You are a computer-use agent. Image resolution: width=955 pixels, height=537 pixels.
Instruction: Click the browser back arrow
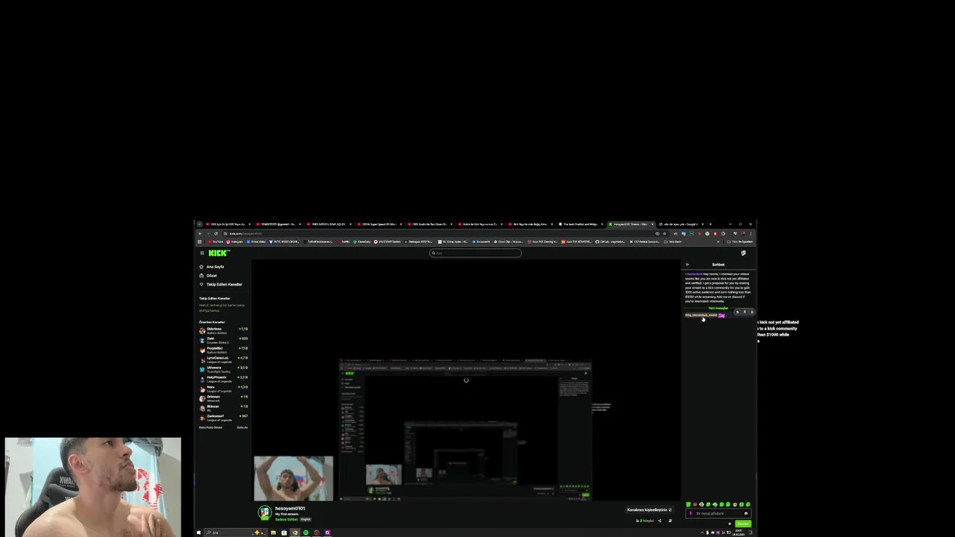pos(200,233)
